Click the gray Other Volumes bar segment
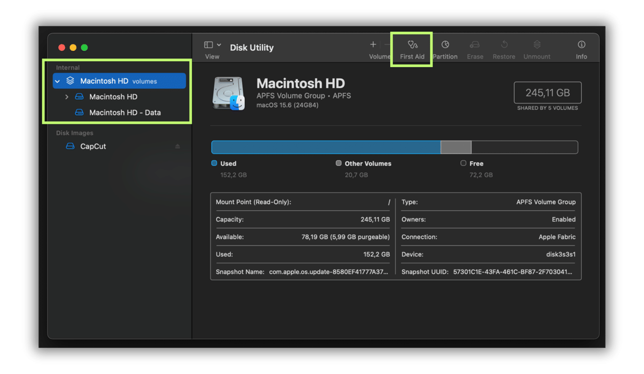Image resolution: width=644 pixels, height=374 pixels. [456, 147]
